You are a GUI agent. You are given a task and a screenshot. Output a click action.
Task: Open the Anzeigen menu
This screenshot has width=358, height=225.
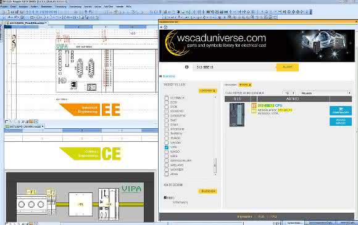[23, 7]
